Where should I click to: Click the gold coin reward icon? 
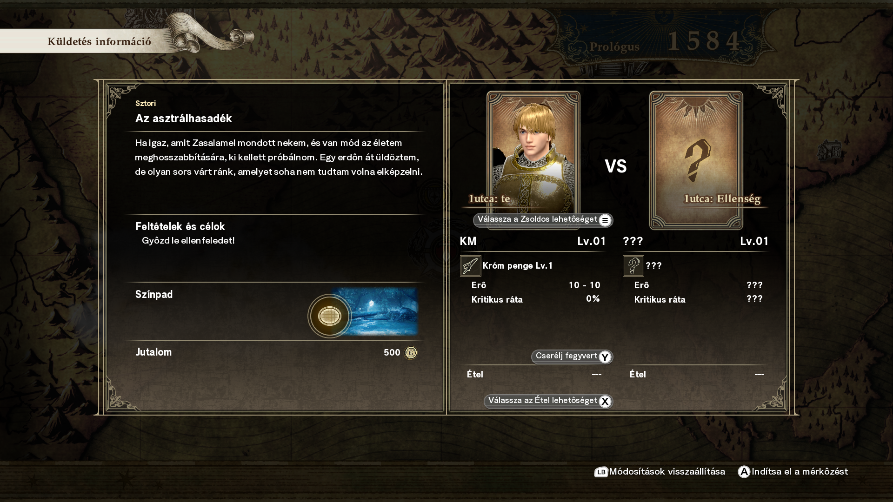411,353
